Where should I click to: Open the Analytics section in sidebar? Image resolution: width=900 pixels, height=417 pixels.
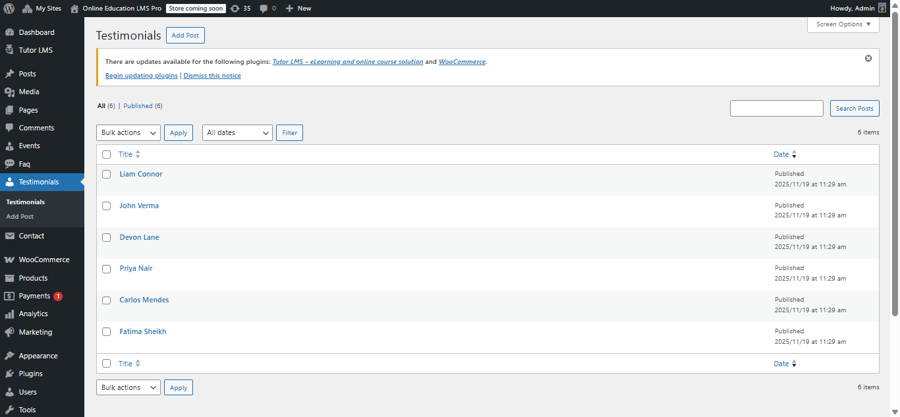[33, 314]
